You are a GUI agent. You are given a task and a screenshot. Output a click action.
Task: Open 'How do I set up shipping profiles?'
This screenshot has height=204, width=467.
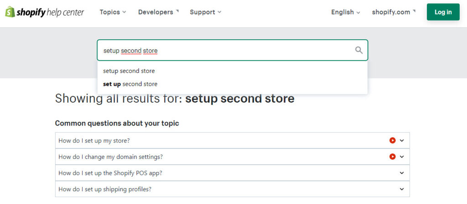pos(105,189)
